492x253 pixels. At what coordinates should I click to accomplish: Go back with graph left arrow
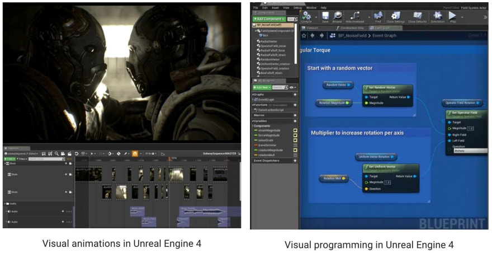(313, 35)
